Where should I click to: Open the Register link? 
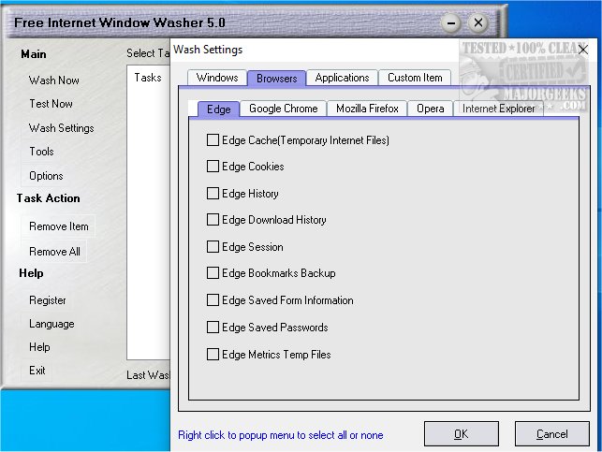[48, 300]
